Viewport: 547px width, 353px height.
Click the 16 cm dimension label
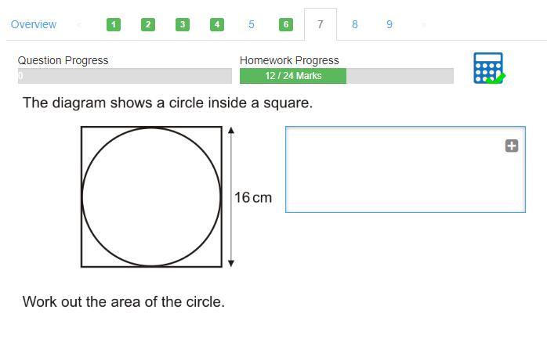(253, 197)
